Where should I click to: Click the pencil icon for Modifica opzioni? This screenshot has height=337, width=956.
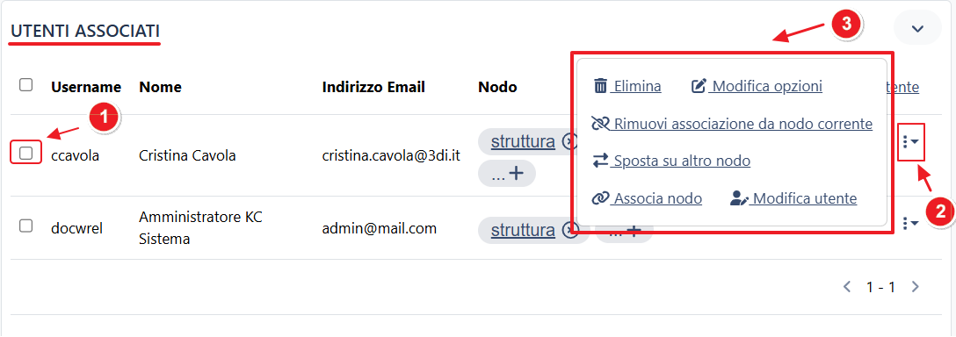pos(698,86)
